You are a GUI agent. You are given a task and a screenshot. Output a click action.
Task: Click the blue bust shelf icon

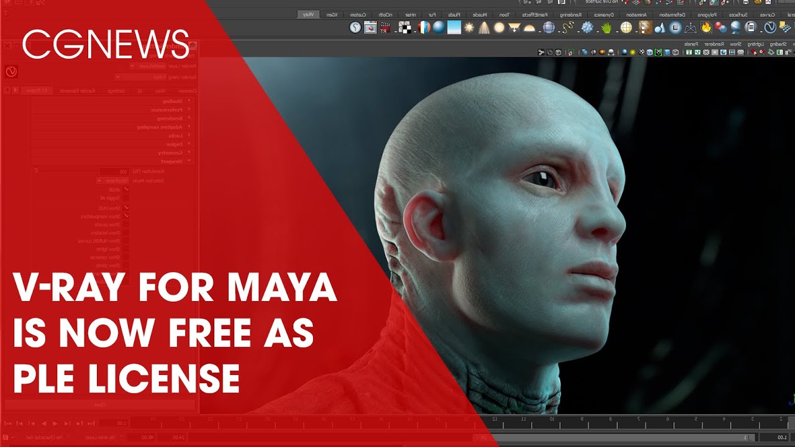735,27
